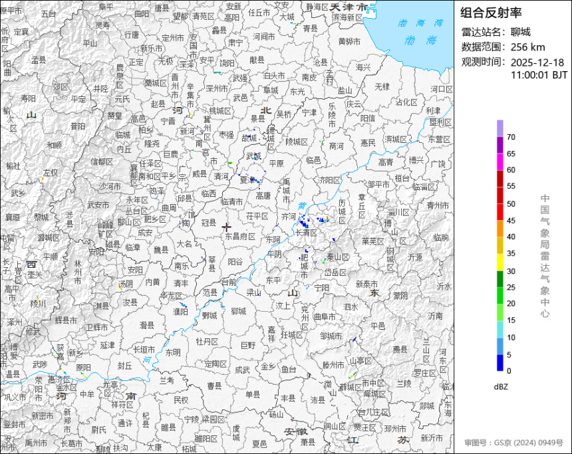Click the orange 40-45 dBZ legend swatch

click(x=500, y=229)
